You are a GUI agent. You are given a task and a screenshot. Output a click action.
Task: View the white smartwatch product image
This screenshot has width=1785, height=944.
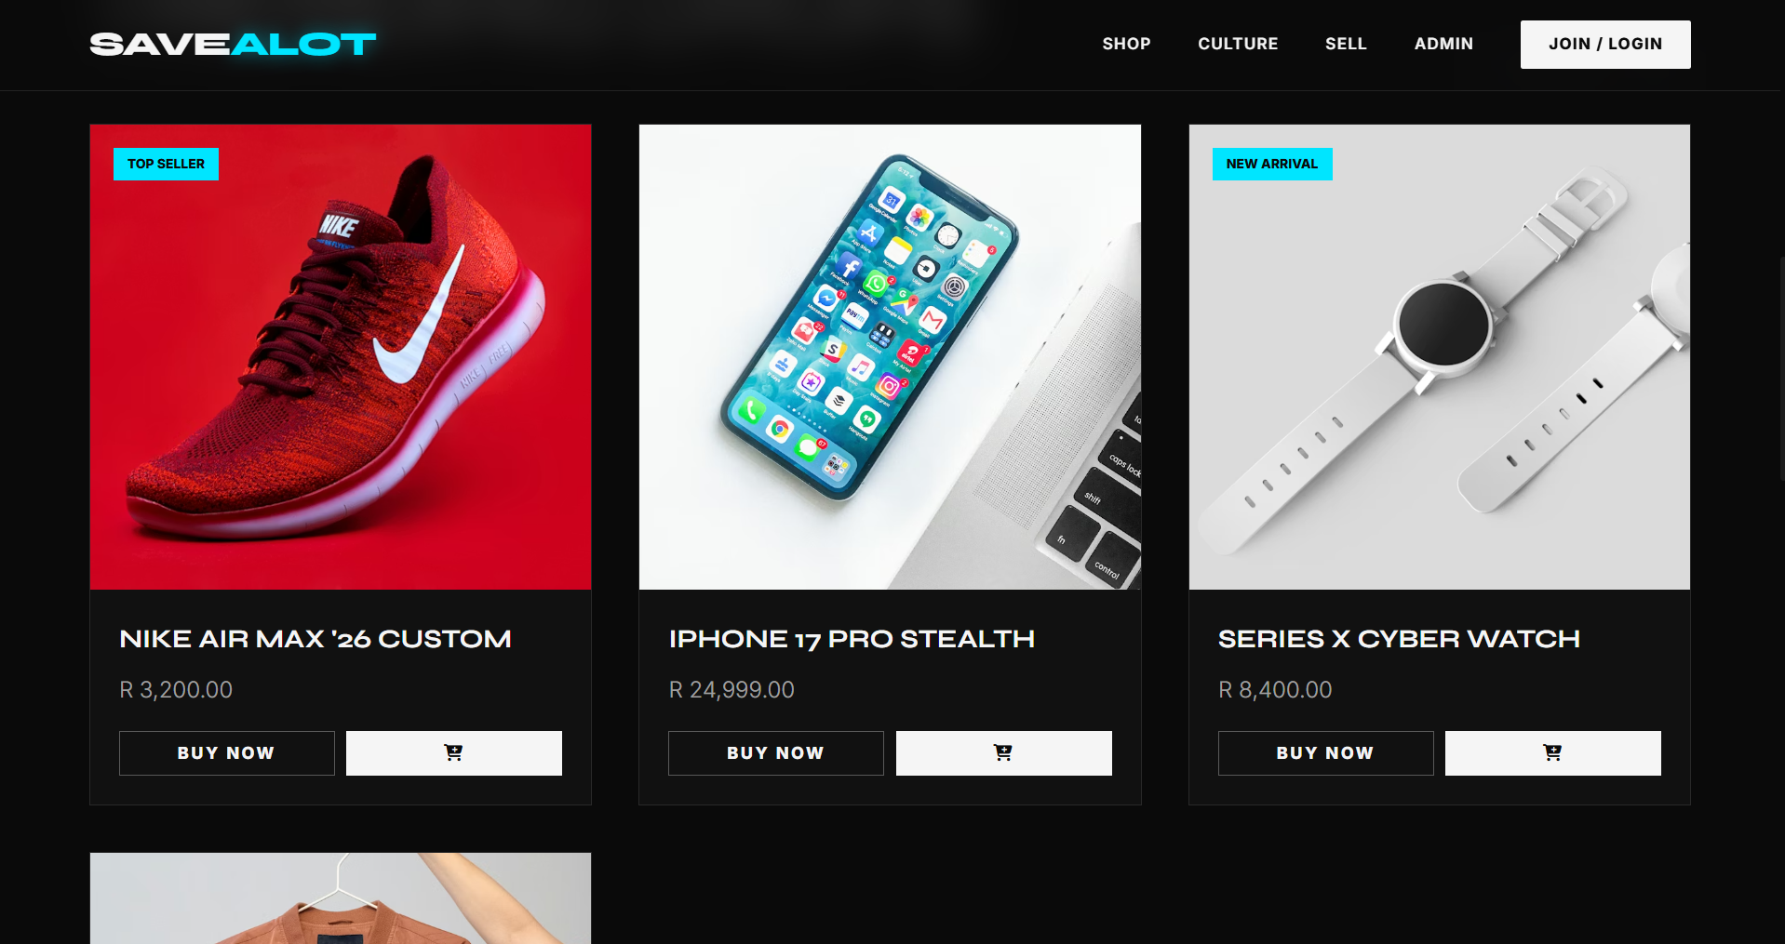click(x=1439, y=357)
